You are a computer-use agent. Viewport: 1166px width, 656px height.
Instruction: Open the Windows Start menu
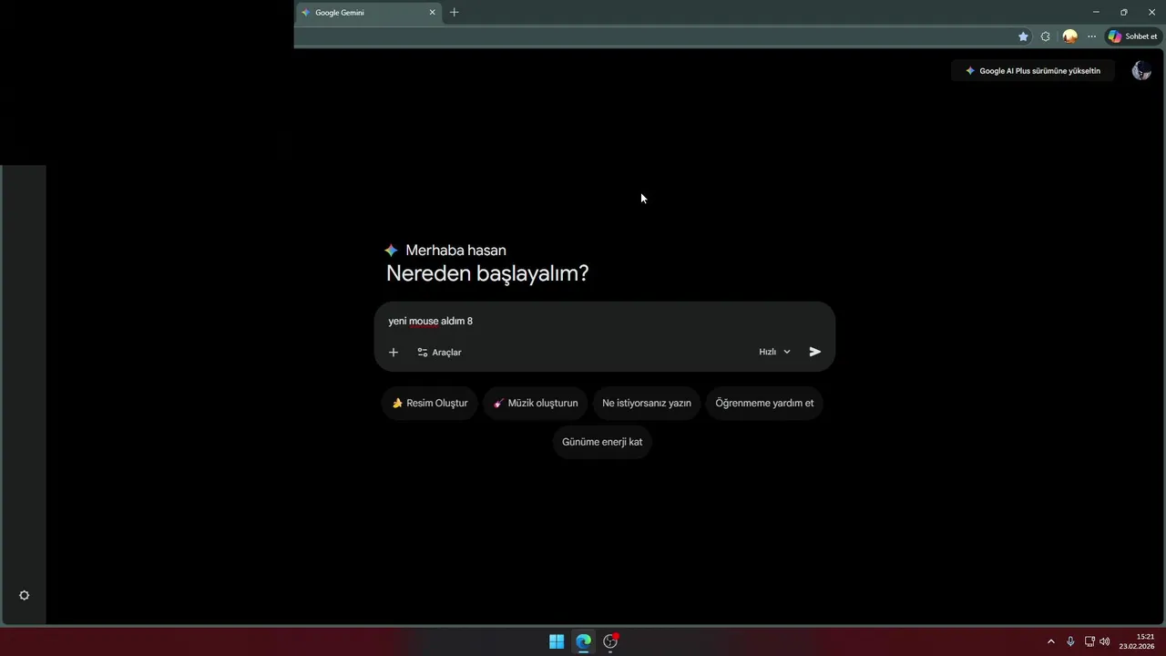(x=557, y=641)
